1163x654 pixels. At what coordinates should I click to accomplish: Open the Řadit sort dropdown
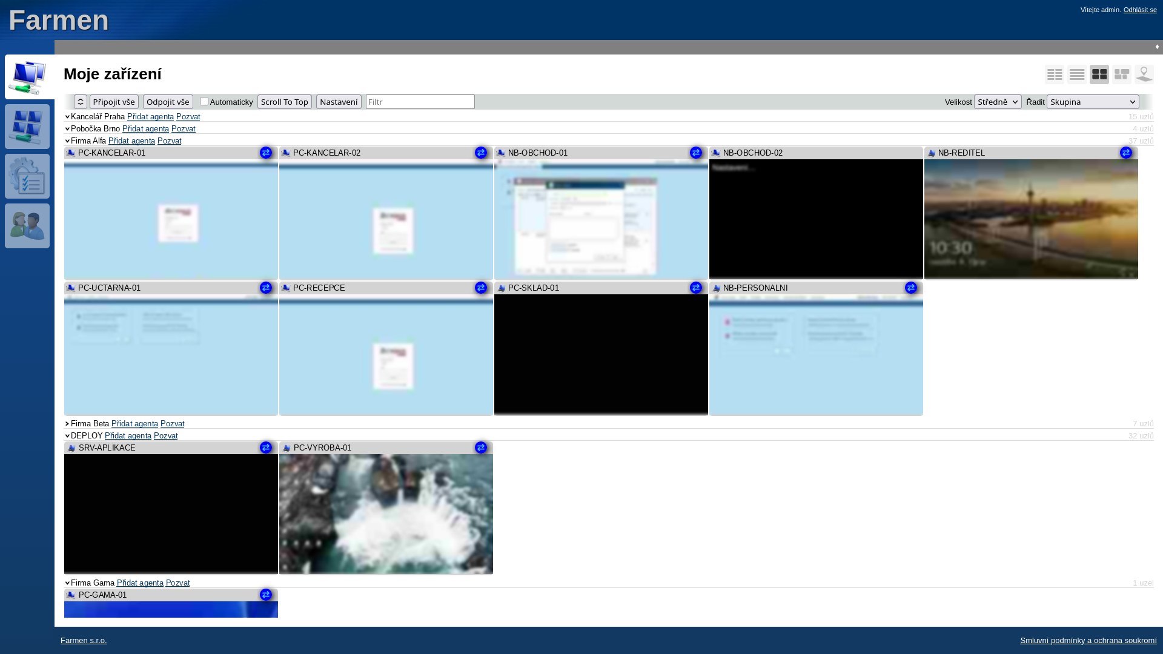1093,102
